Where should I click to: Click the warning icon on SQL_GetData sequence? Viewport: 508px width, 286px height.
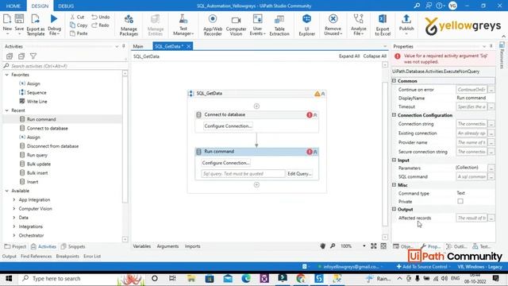click(x=317, y=94)
